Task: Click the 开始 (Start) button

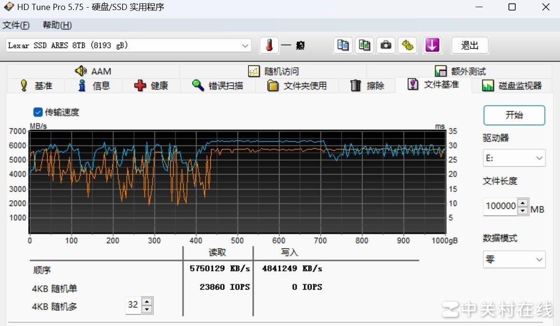Action: point(514,115)
